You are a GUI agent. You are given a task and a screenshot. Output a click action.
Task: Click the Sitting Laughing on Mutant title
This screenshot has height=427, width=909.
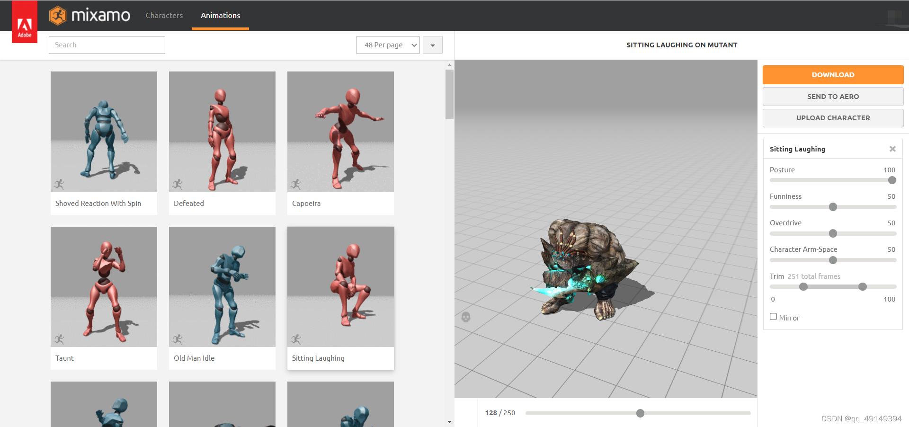[x=682, y=45]
